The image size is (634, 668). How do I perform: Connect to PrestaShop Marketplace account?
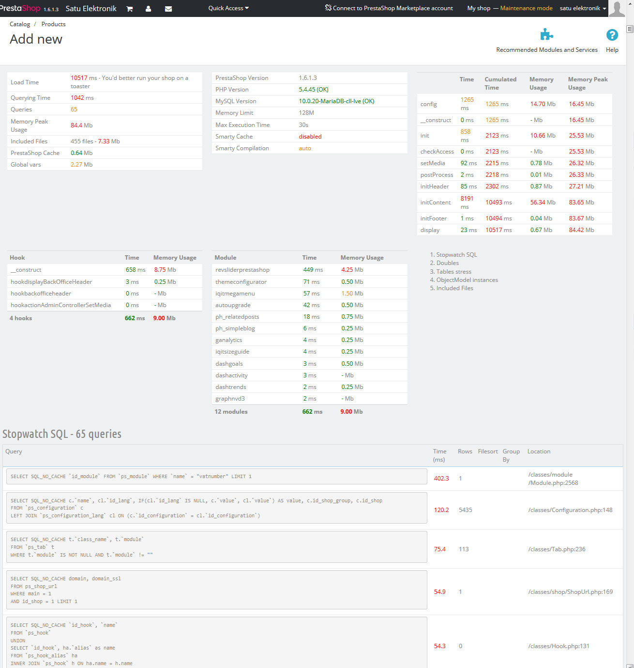pos(389,8)
